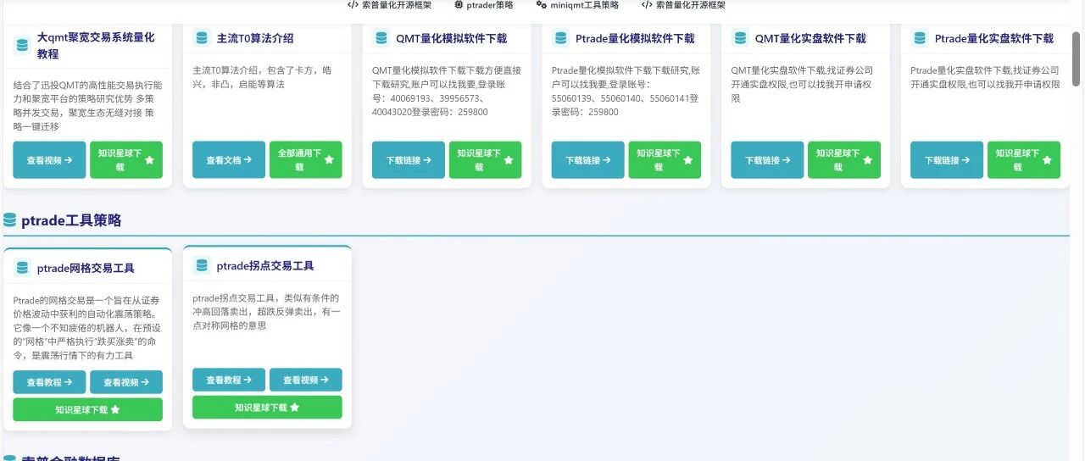The height and width of the screenshot is (461, 1085).
Task: Click the ptrade网格交易工具 card title
Action: pyautogui.click(x=86, y=268)
